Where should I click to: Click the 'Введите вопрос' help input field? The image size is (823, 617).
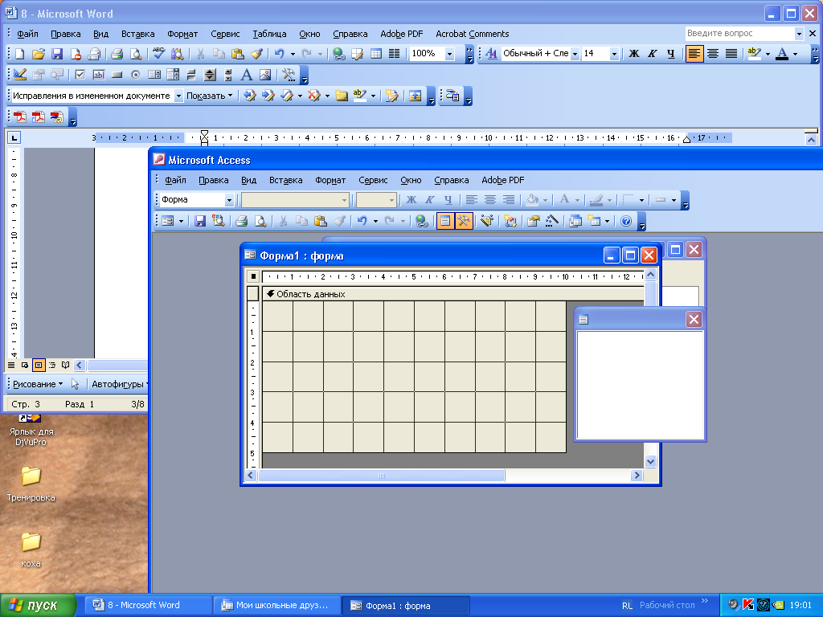[x=739, y=33]
